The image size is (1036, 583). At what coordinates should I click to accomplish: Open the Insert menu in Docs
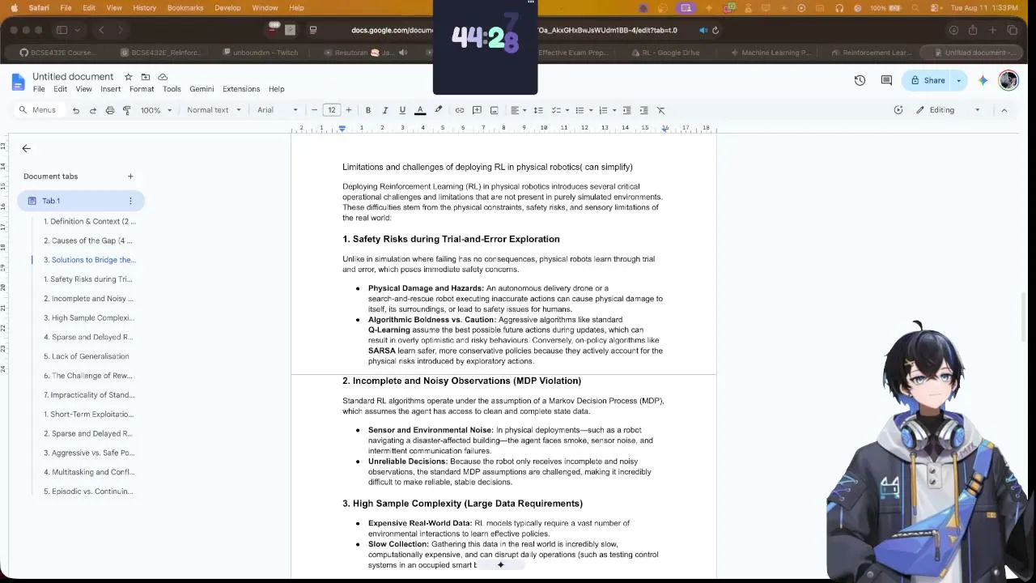coord(111,89)
